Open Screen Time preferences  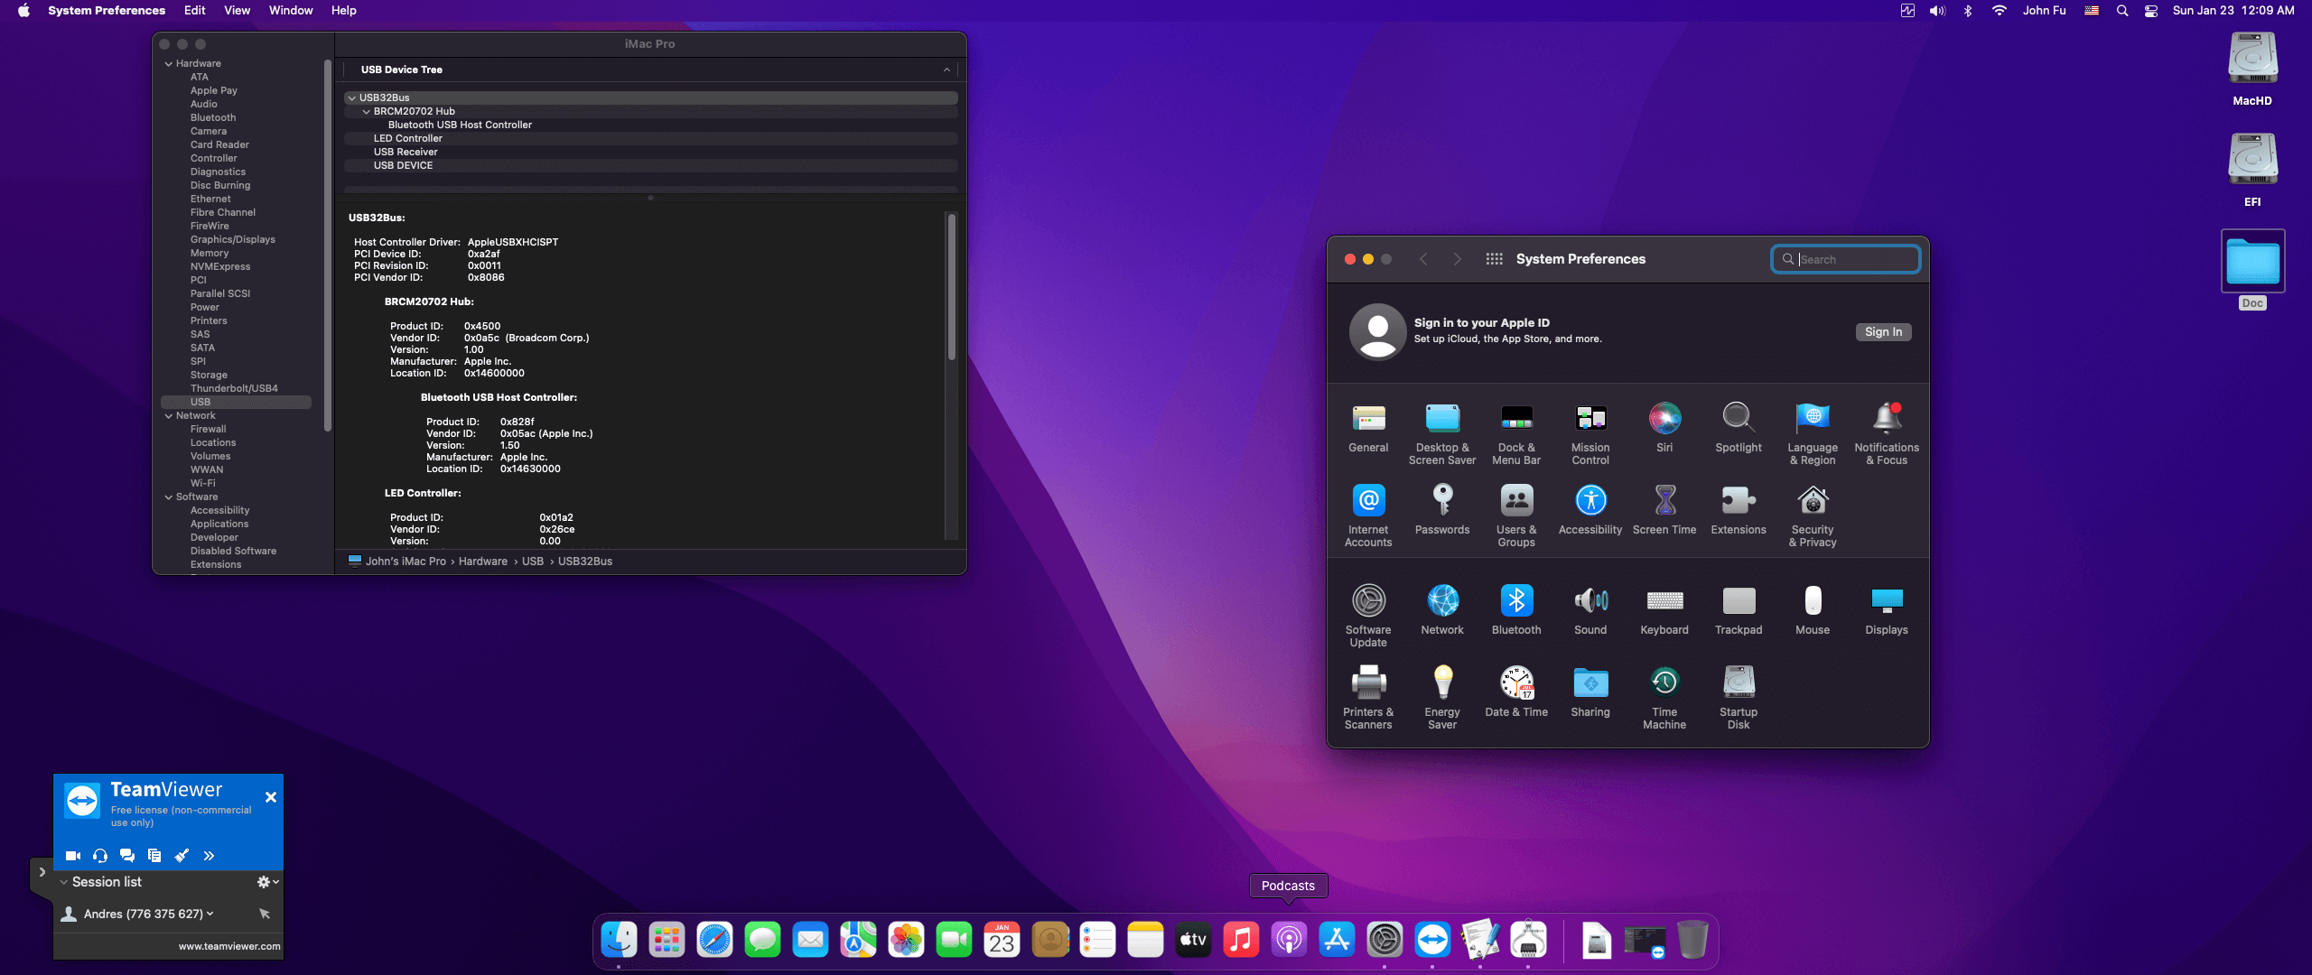(1664, 510)
